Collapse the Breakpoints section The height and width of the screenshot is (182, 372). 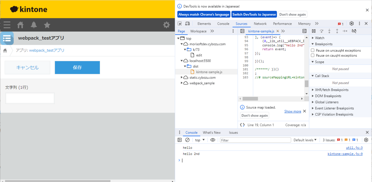[312, 44]
